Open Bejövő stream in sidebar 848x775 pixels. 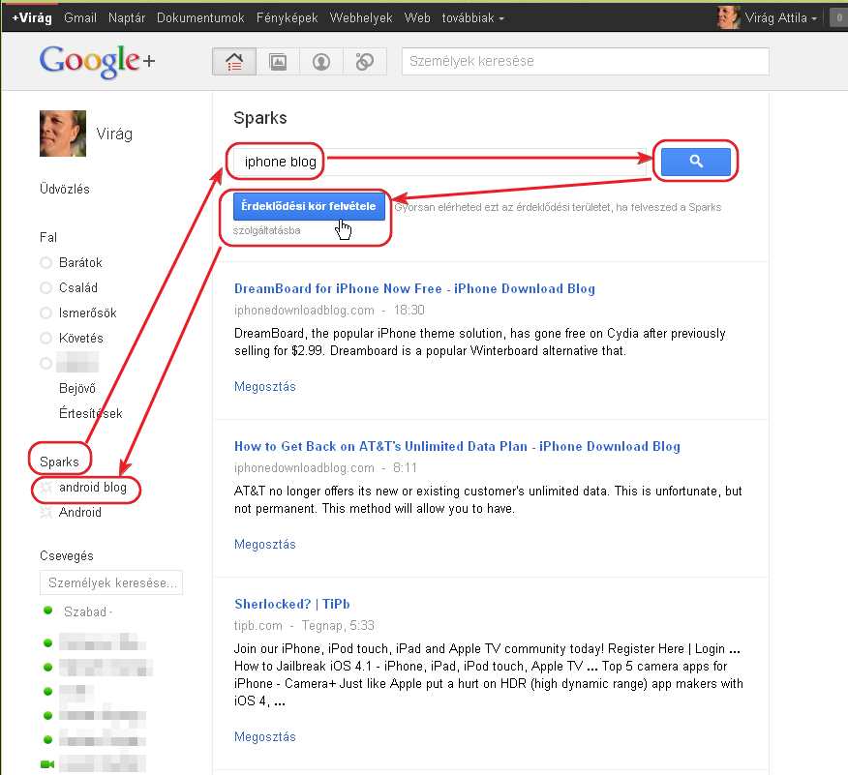(77, 388)
